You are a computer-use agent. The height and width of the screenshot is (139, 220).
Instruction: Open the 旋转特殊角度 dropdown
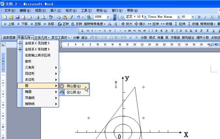point(94,24)
